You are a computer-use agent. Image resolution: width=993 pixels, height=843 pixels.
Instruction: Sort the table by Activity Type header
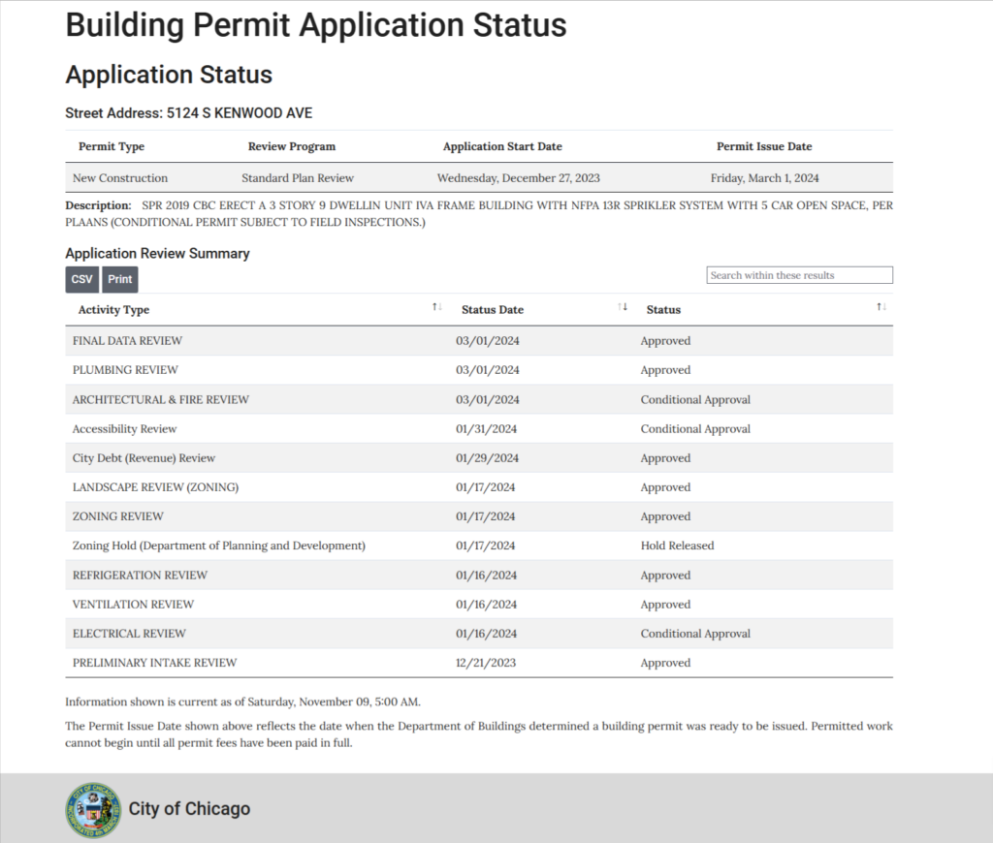coord(112,309)
